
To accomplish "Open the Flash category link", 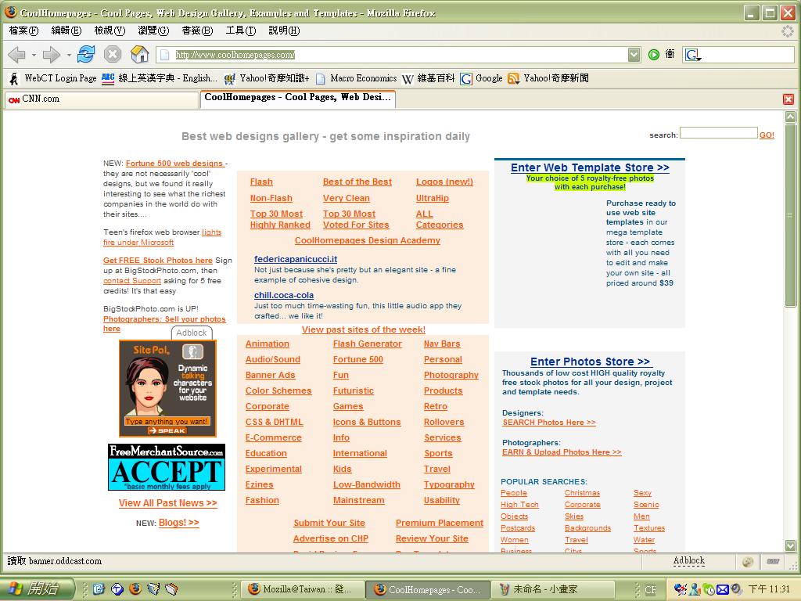I will 261,182.
